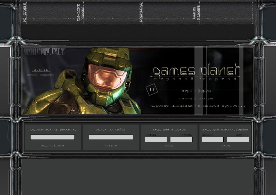Click the 'игровой портал' subtitle text

[x=195, y=79]
